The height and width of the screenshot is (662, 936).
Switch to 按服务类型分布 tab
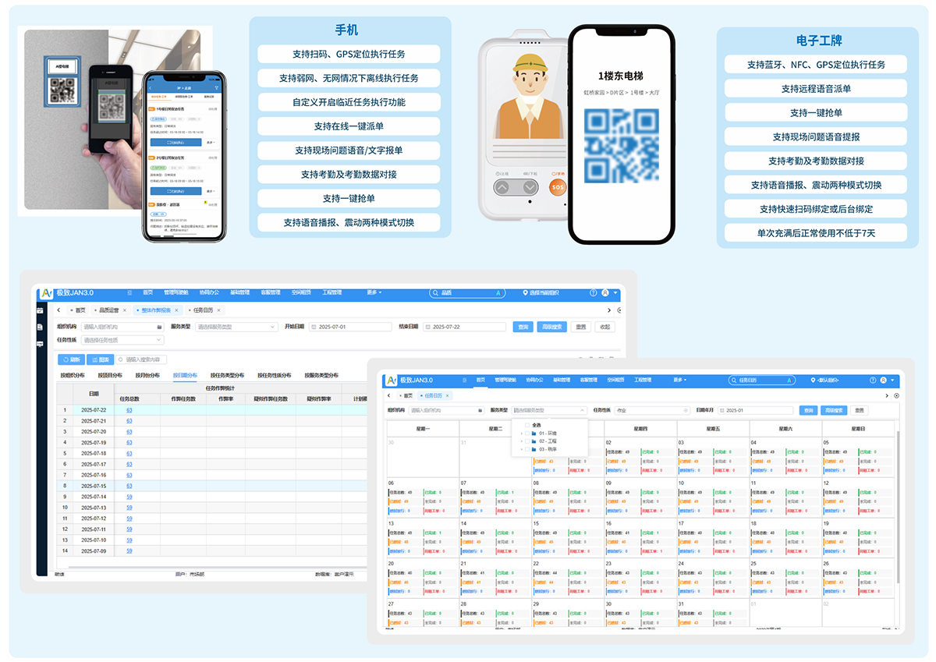click(321, 375)
